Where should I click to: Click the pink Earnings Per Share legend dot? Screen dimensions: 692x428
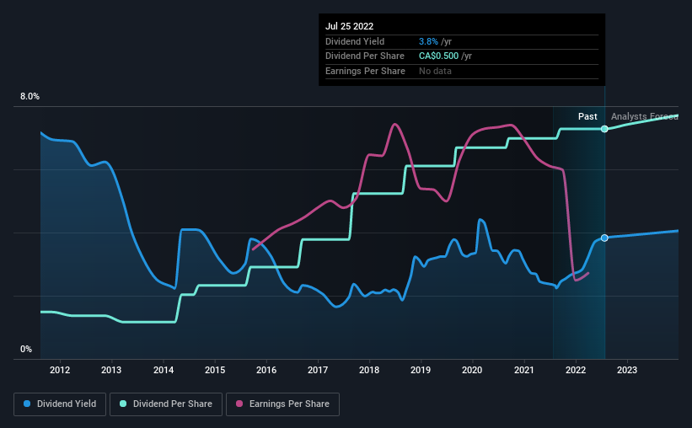point(239,404)
